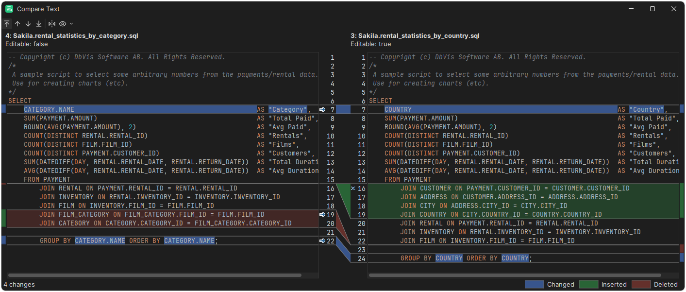686x292 pixels.
Task: Click the left pane horizontal scrollbar
Action: [155, 275]
